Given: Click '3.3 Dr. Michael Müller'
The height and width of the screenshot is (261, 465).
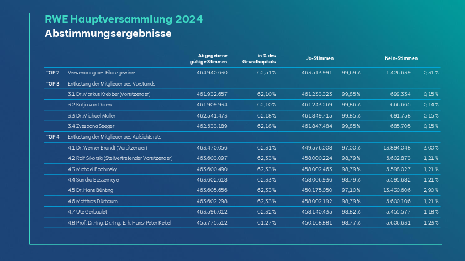Looking at the screenshot, I should click(x=92, y=116).
